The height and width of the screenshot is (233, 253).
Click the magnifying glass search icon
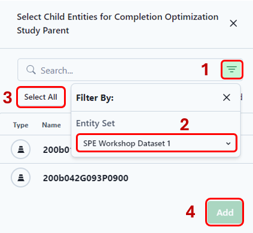click(x=31, y=70)
